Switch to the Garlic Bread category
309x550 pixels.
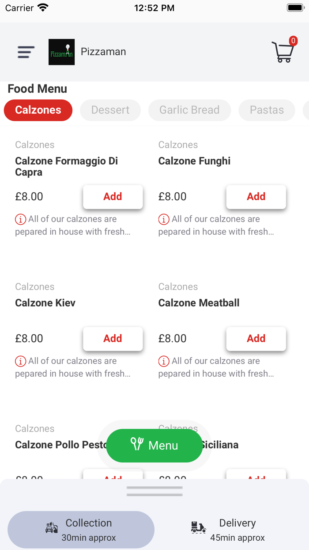click(189, 110)
